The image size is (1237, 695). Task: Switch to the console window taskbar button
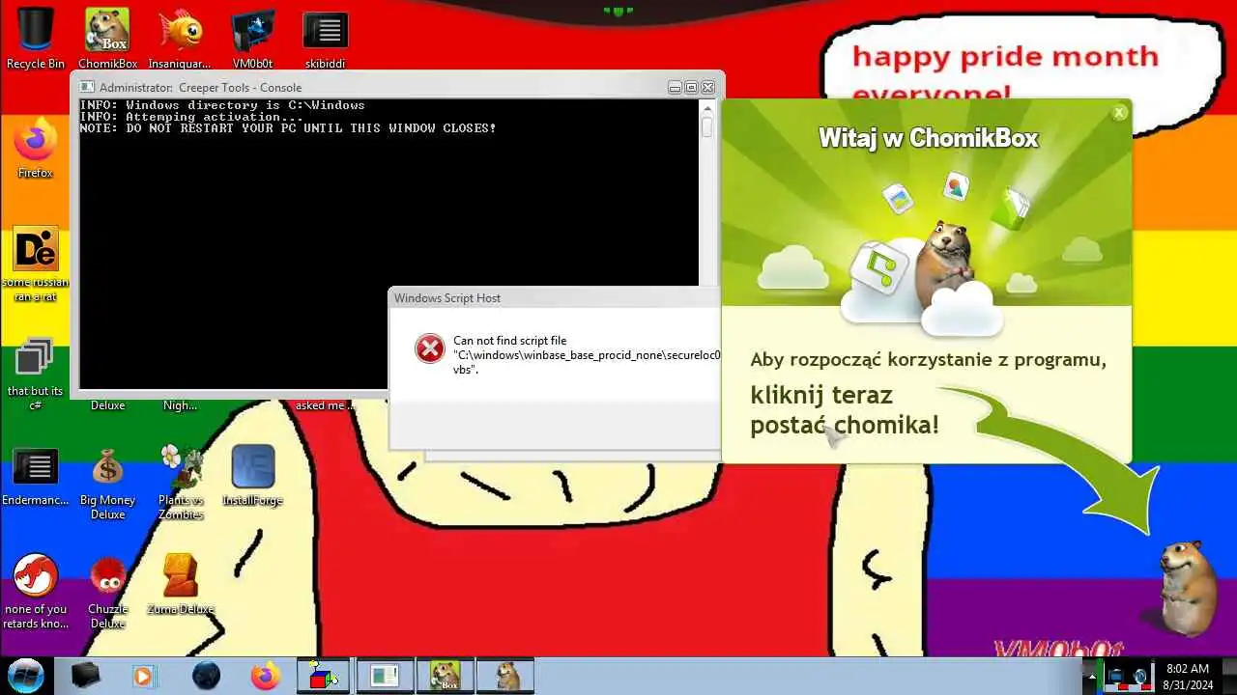(x=385, y=676)
